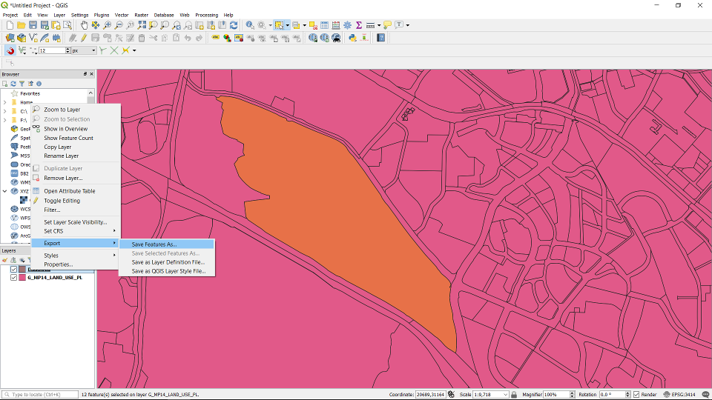Click Zoom to Layer in context menu
This screenshot has width=712, height=400.
tap(62, 110)
